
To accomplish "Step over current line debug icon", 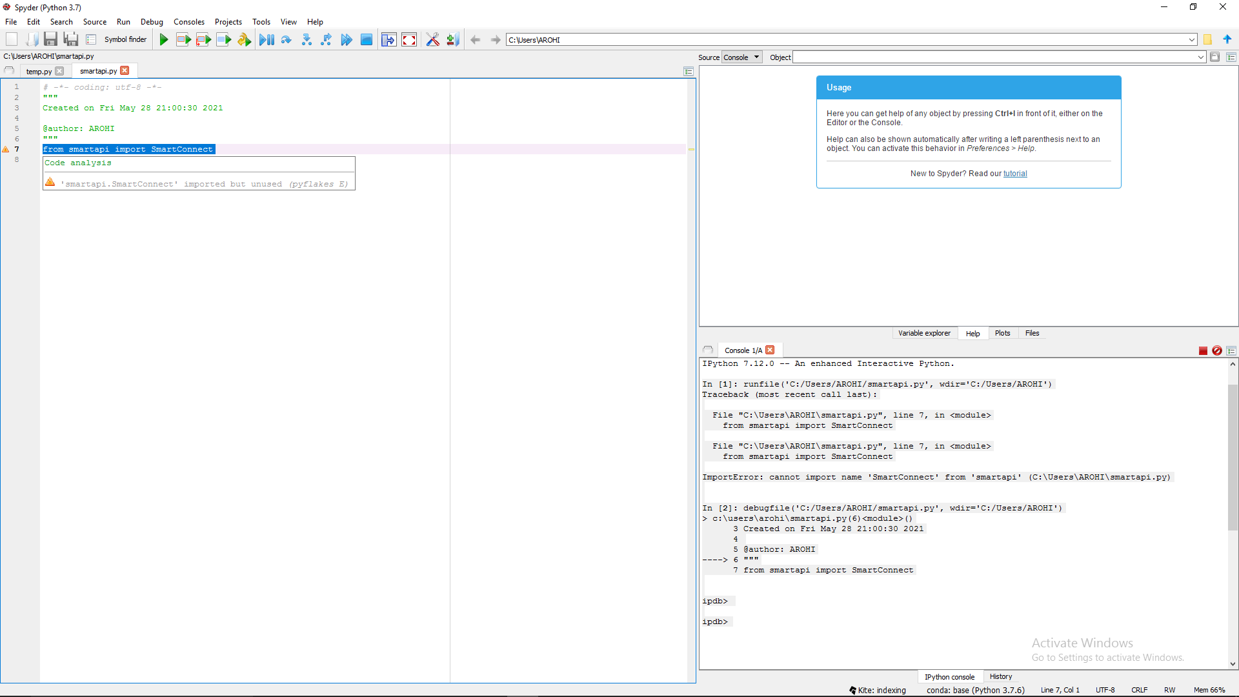I will [287, 39].
